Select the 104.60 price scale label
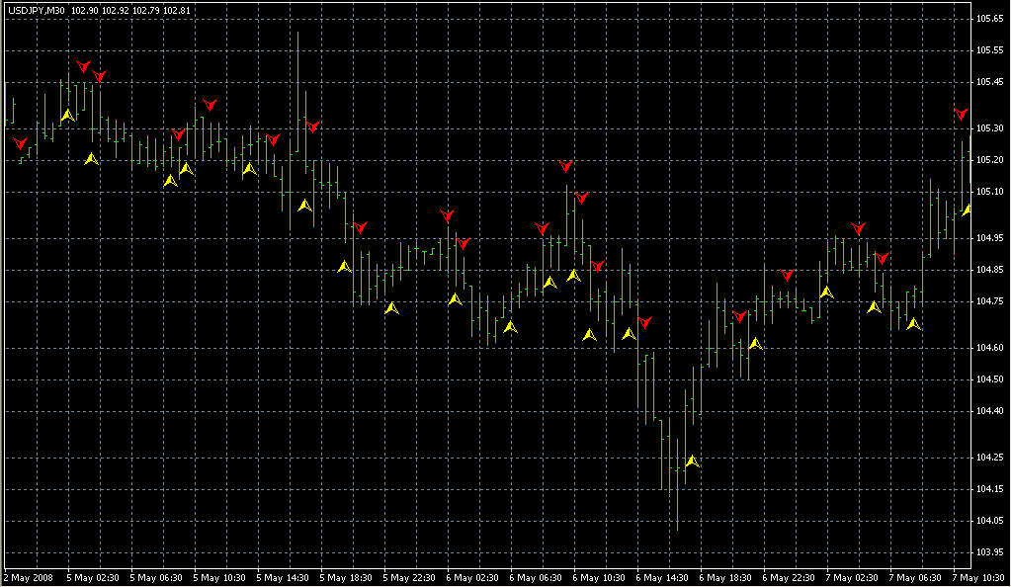This screenshot has width=1012, height=587. point(989,348)
